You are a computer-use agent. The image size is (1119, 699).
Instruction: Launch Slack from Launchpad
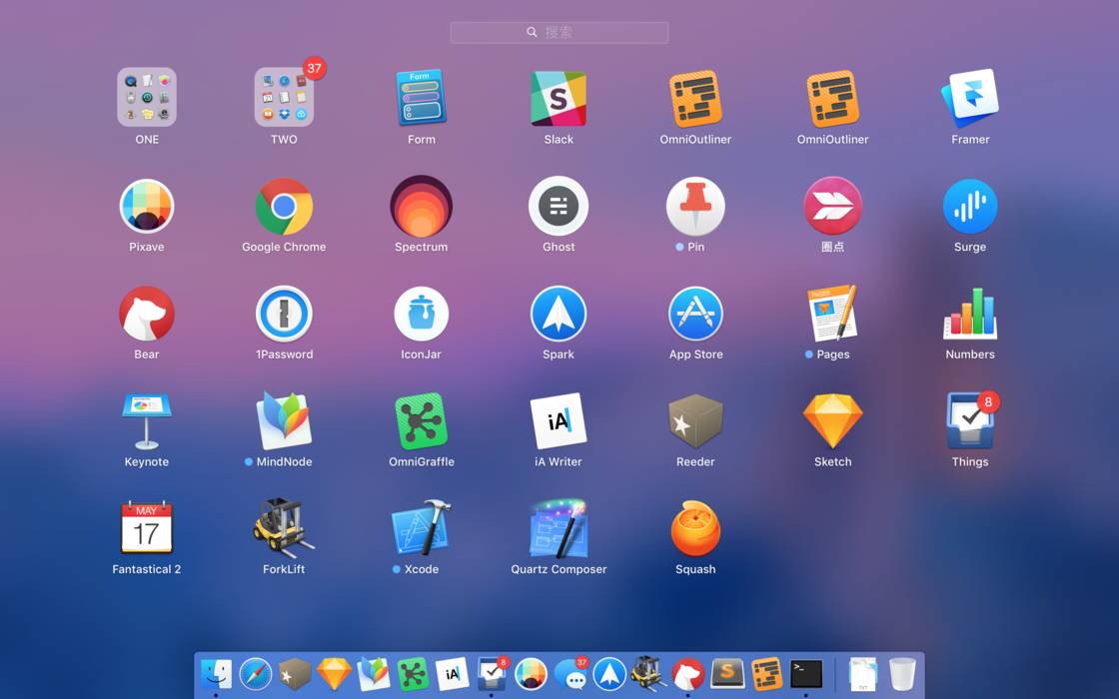tap(559, 98)
